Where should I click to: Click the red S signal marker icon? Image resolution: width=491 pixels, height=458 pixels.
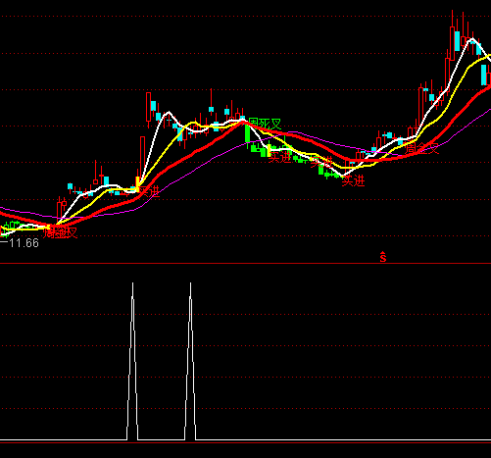(x=383, y=257)
